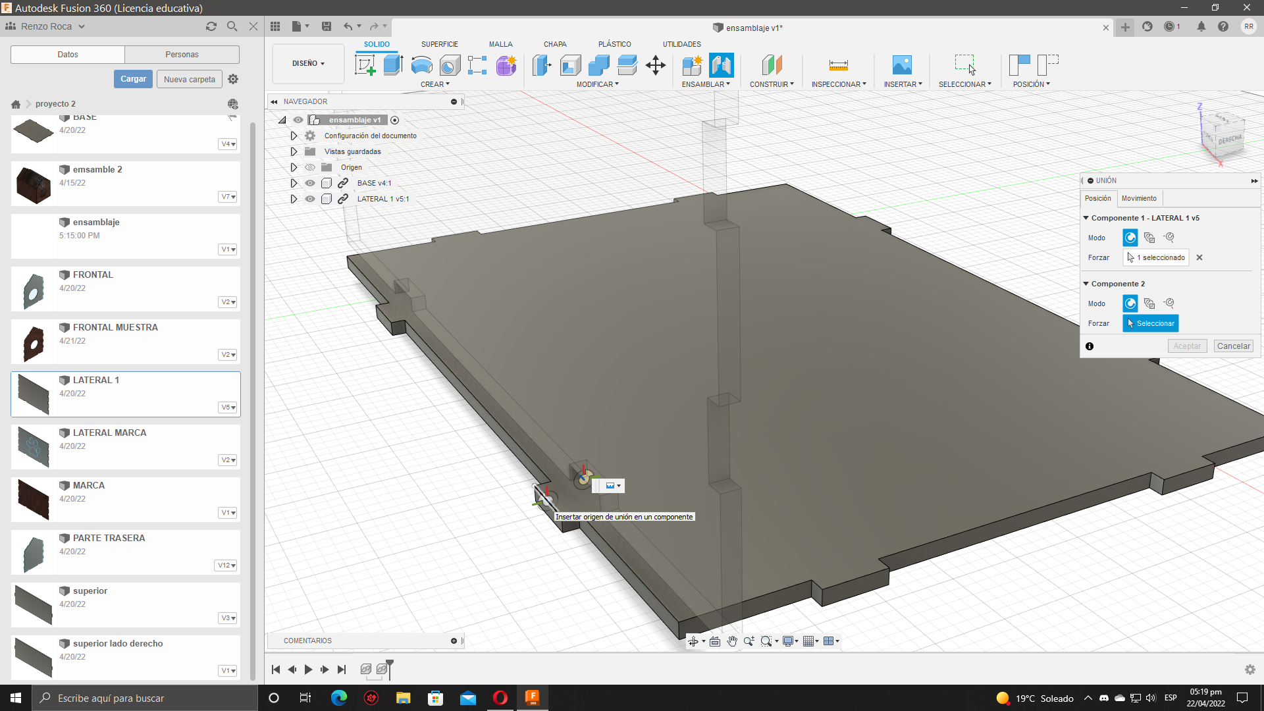This screenshot has width=1264, height=711.
Task: Select the Joint tool in Ensamblar
Action: (x=722, y=65)
